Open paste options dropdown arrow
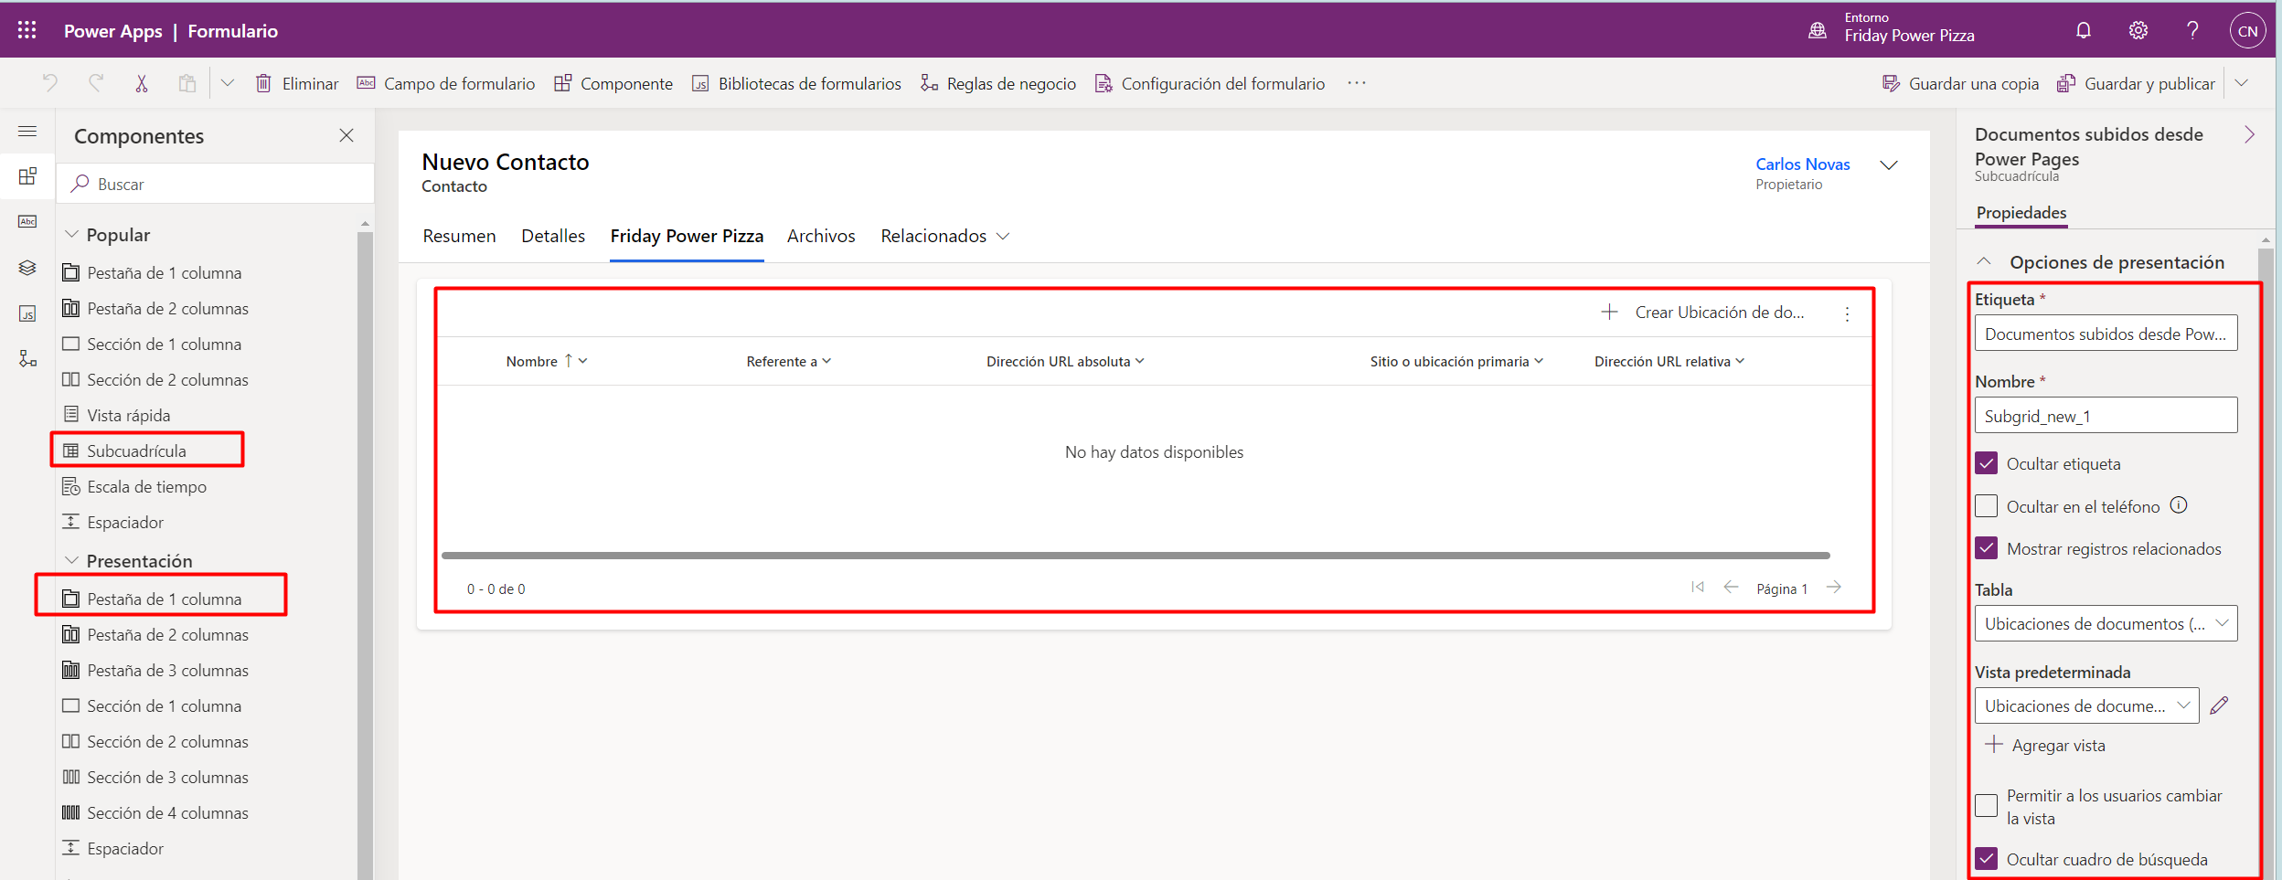Viewport: 2282px width, 880px height. click(x=228, y=83)
